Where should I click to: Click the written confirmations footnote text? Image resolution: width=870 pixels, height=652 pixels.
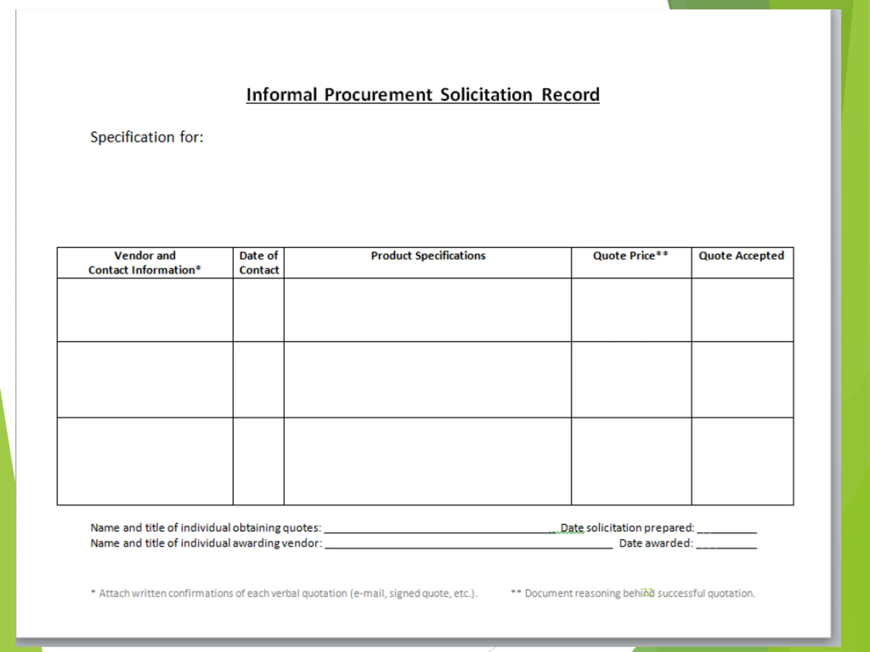284,593
